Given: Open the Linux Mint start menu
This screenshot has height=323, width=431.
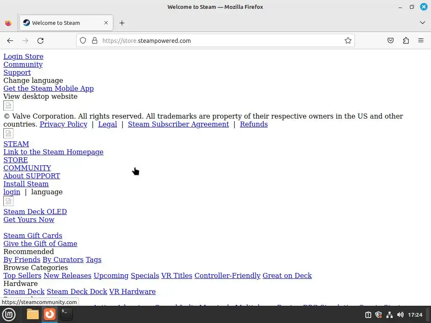Looking at the screenshot, I should coord(8,315).
